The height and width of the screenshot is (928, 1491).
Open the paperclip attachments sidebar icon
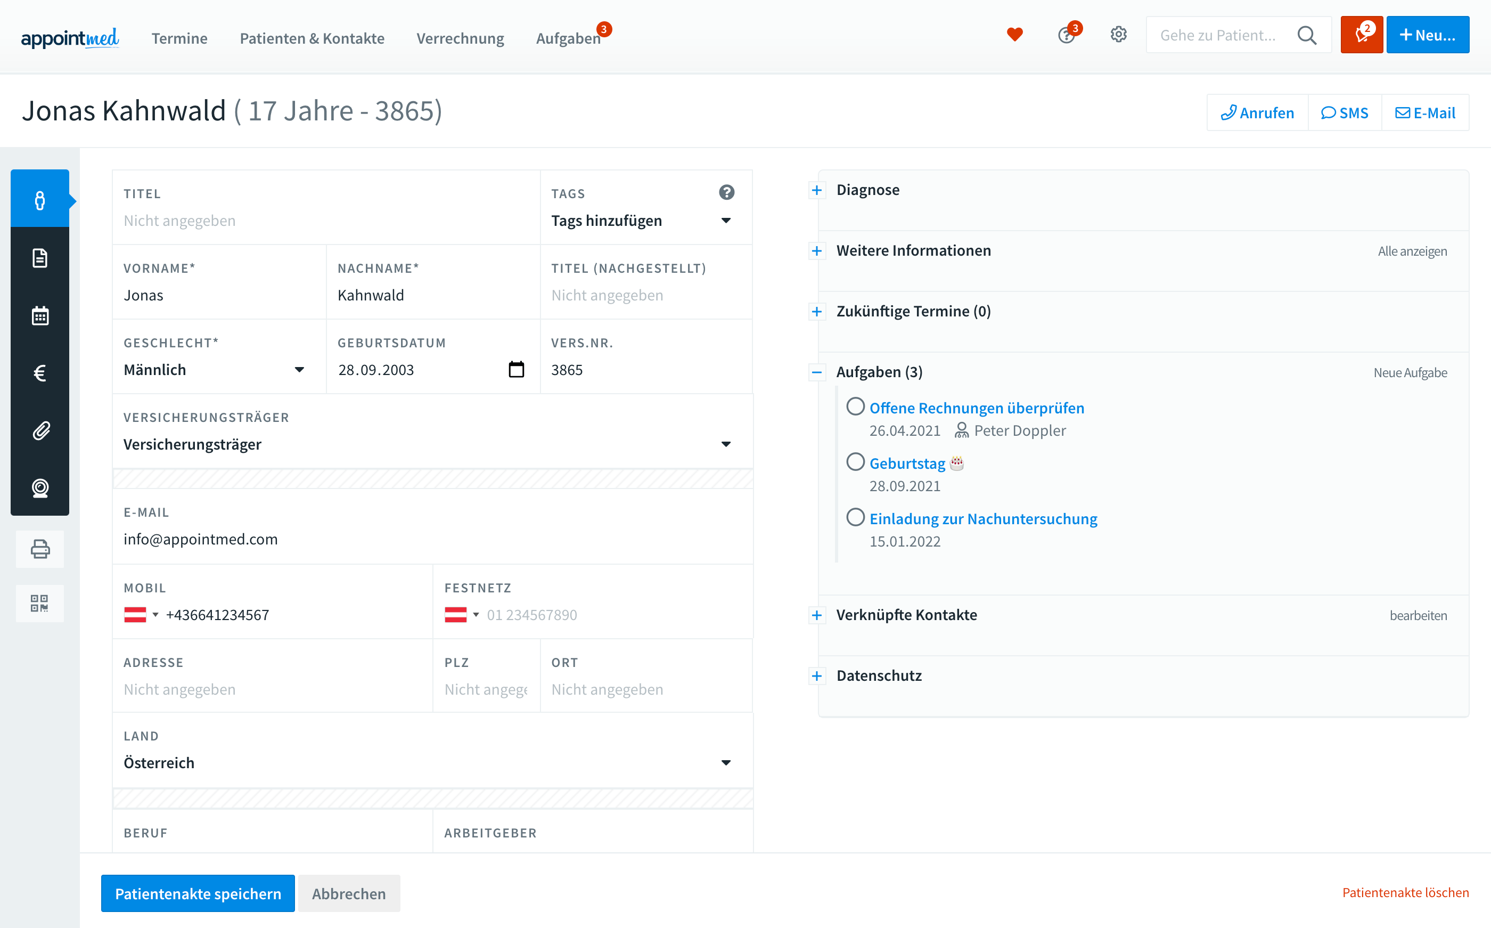[40, 431]
